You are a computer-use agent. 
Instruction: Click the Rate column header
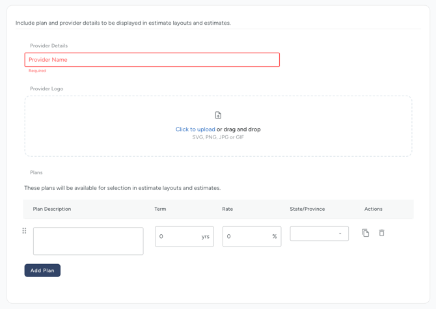click(x=227, y=209)
